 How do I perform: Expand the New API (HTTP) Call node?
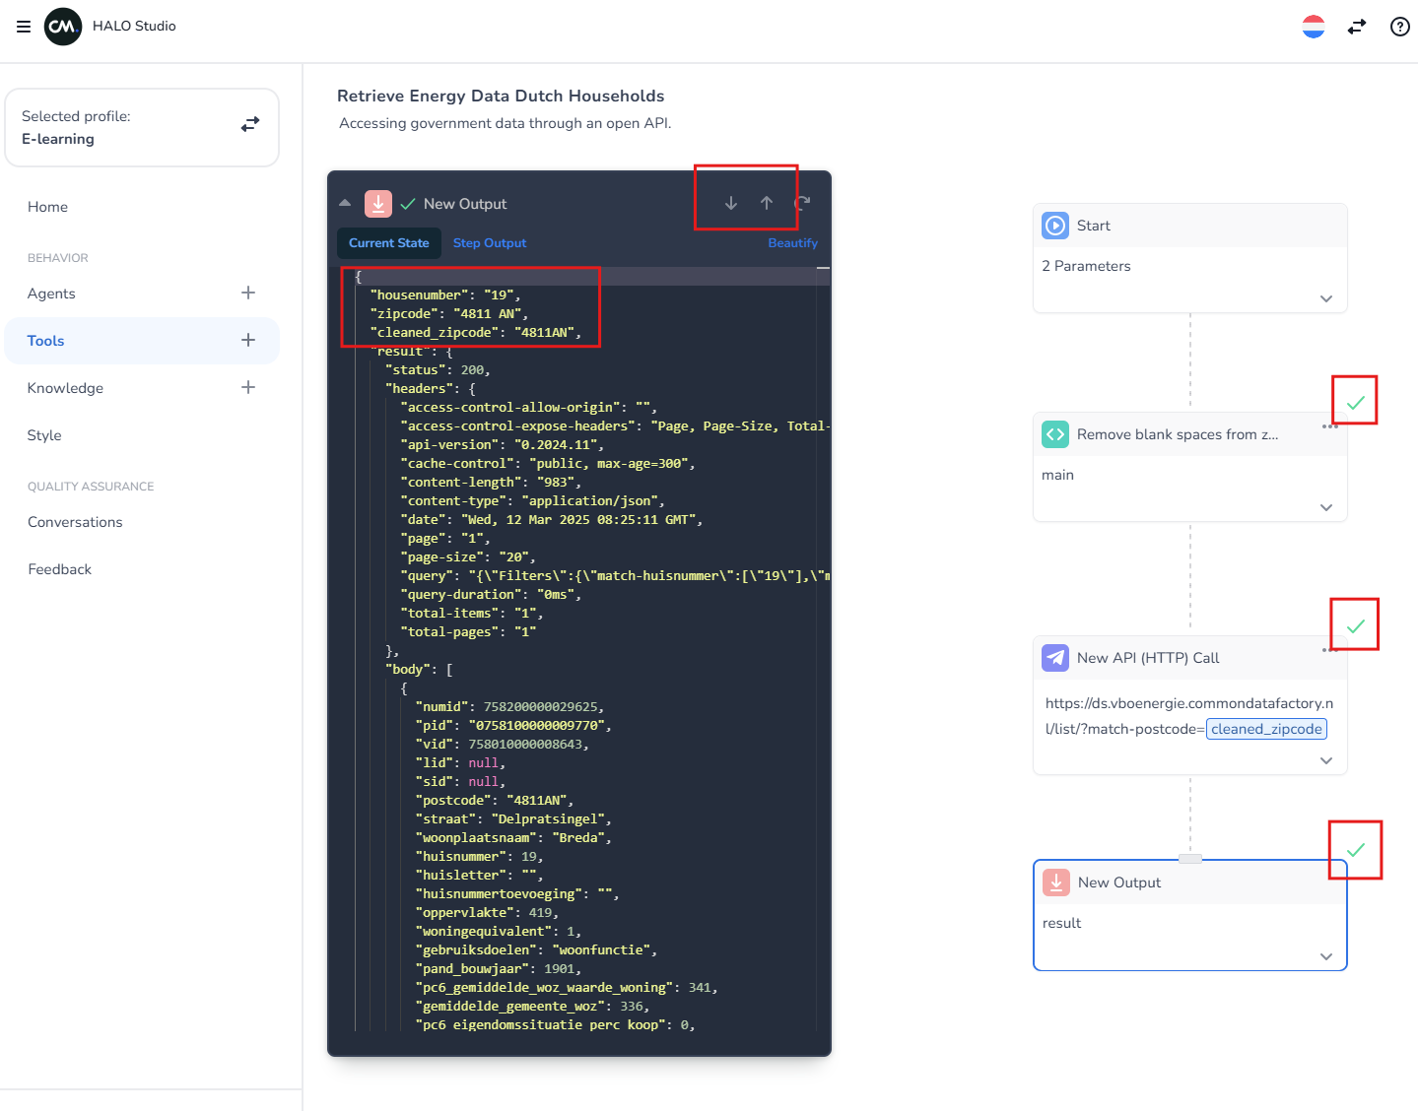pyautogui.click(x=1326, y=760)
